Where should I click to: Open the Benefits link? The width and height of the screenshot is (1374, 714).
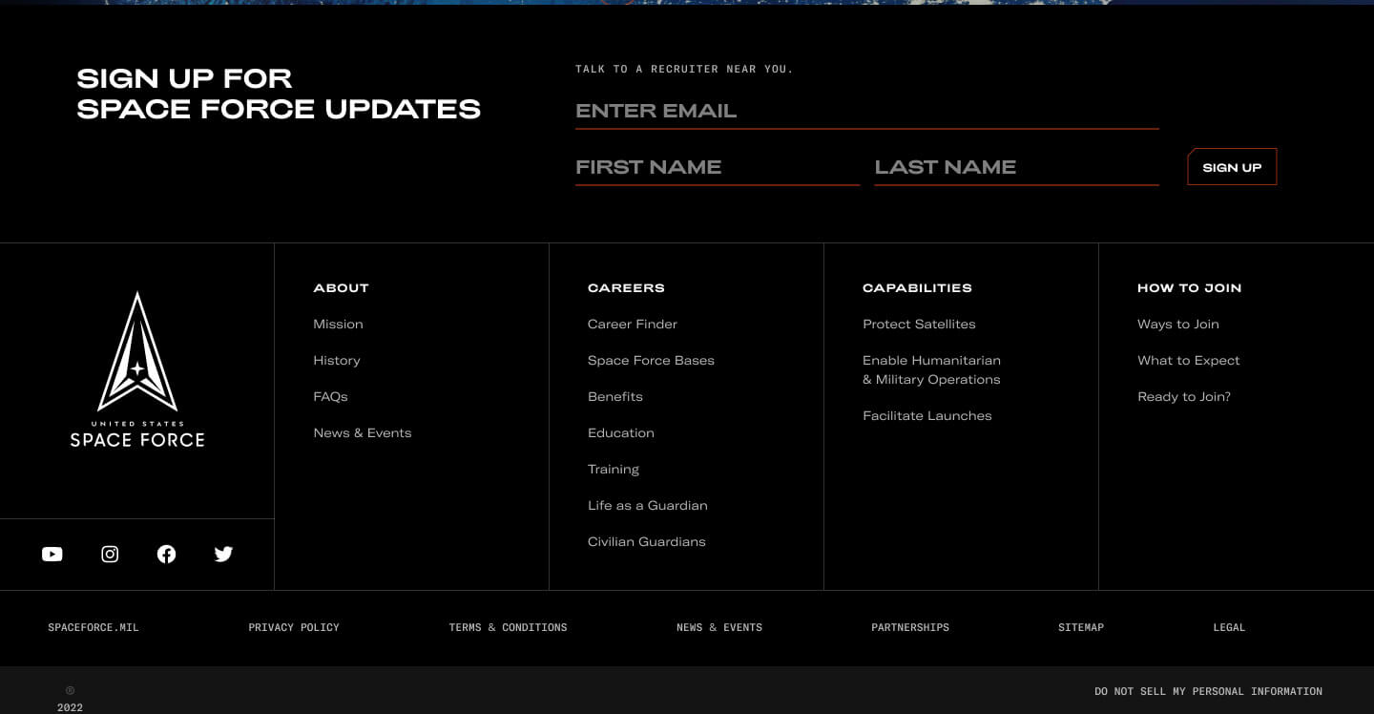point(615,397)
